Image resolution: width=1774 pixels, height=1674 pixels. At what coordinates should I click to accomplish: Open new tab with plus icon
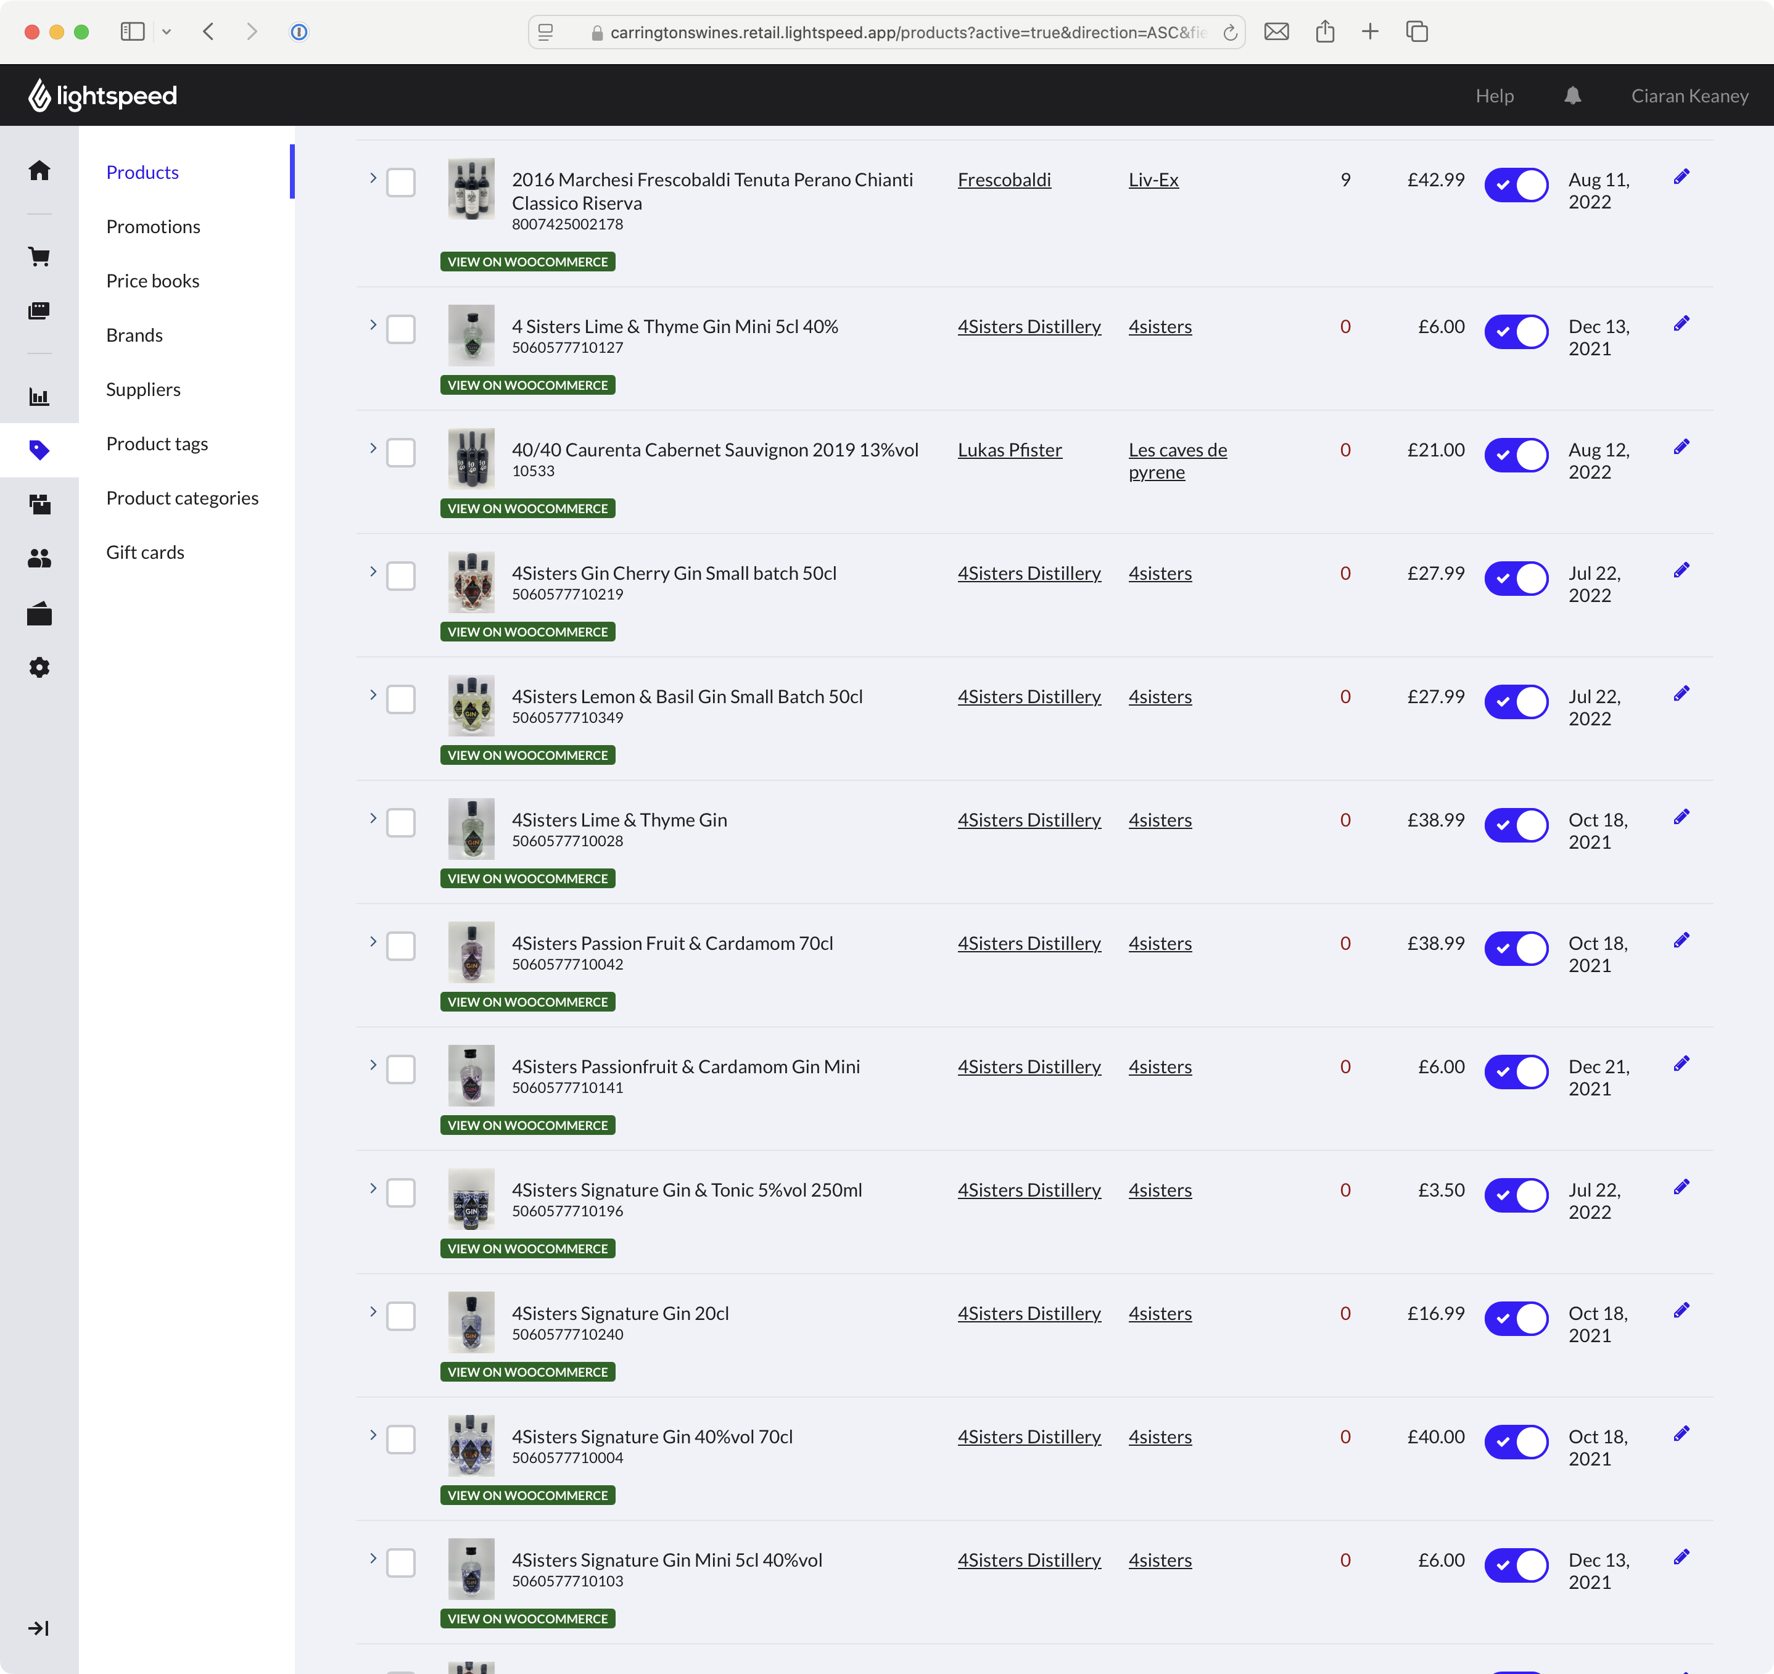click(x=1370, y=32)
